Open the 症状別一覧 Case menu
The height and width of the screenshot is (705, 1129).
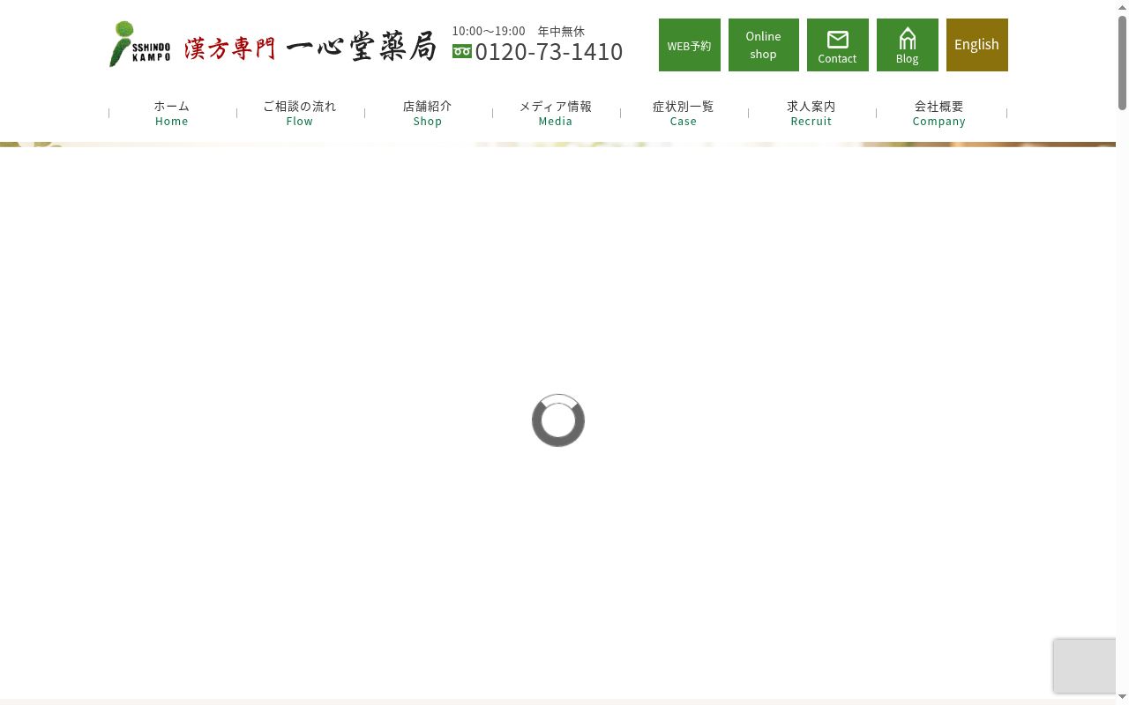click(x=684, y=113)
